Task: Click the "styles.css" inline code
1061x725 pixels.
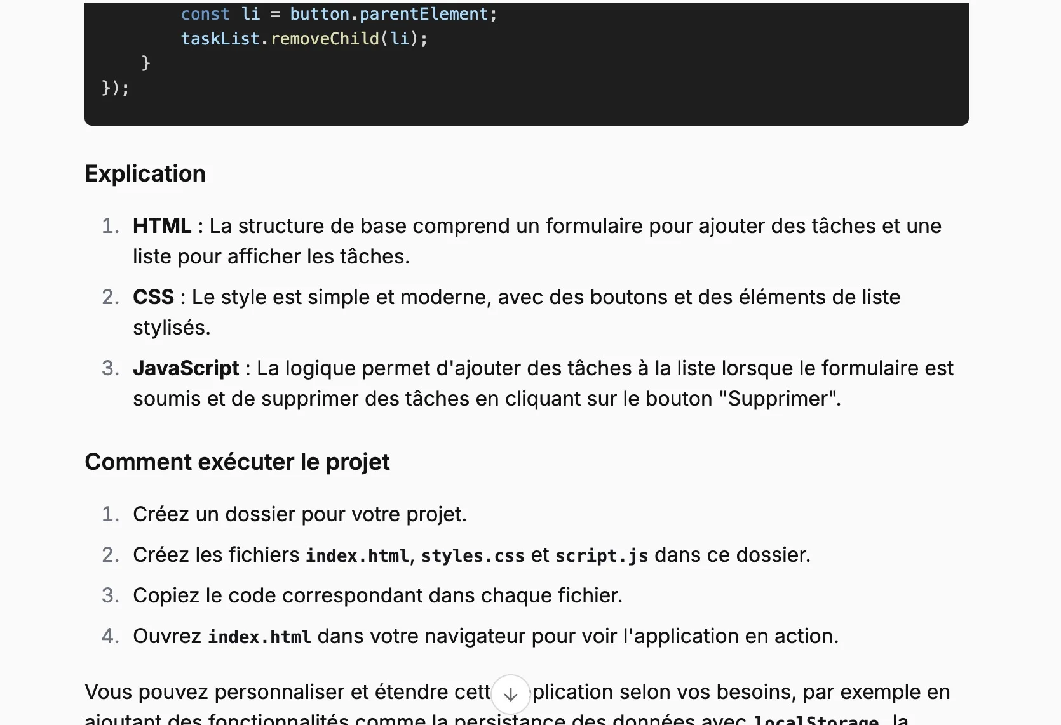Action: point(473,555)
